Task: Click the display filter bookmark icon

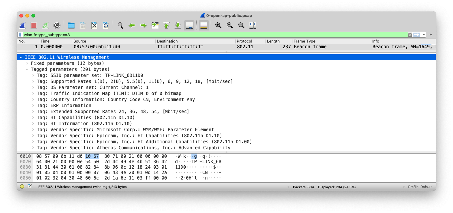Action: [20, 35]
